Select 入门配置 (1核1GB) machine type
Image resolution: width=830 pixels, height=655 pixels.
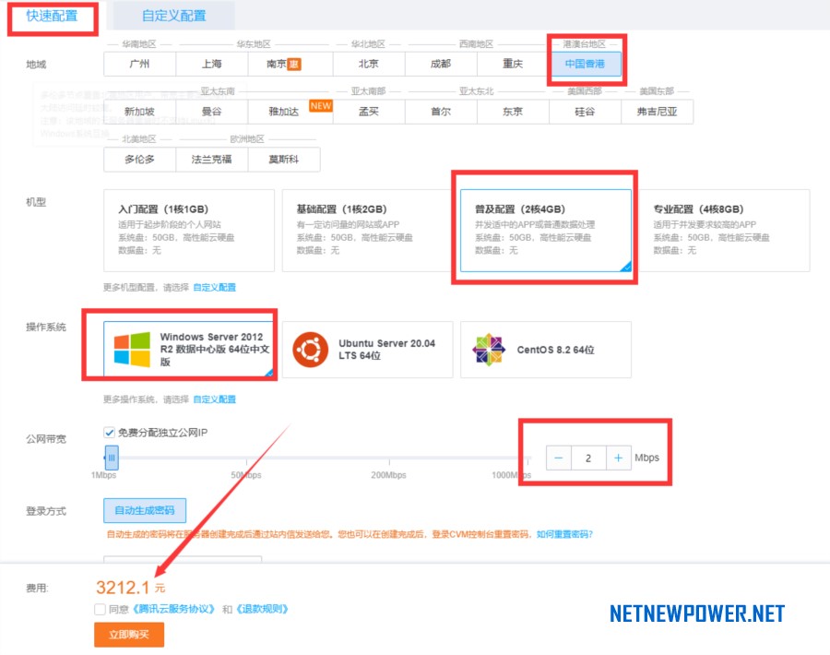189,231
